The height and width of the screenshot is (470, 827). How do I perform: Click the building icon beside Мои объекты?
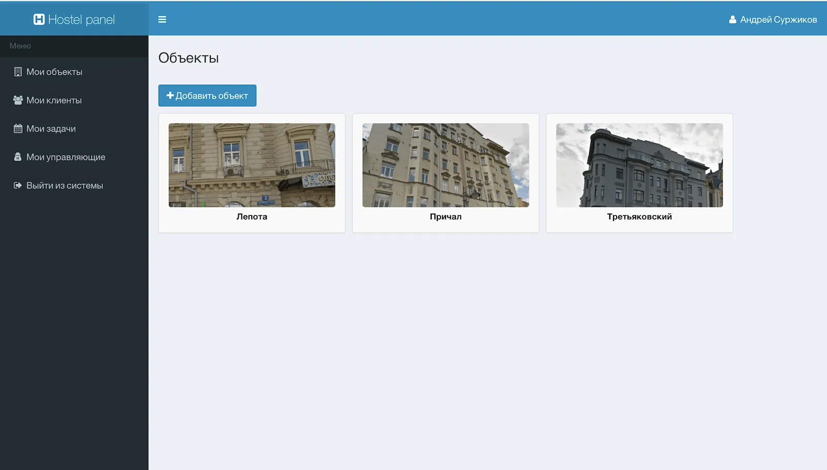click(x=18, y=72)
